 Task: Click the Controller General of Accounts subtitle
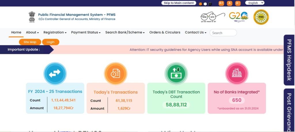pos(77,19)
